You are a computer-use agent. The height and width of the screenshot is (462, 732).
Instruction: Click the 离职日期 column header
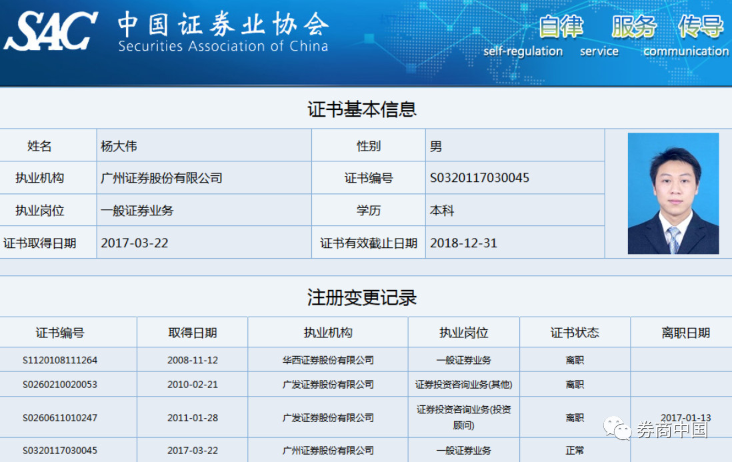tap(686, 333)
